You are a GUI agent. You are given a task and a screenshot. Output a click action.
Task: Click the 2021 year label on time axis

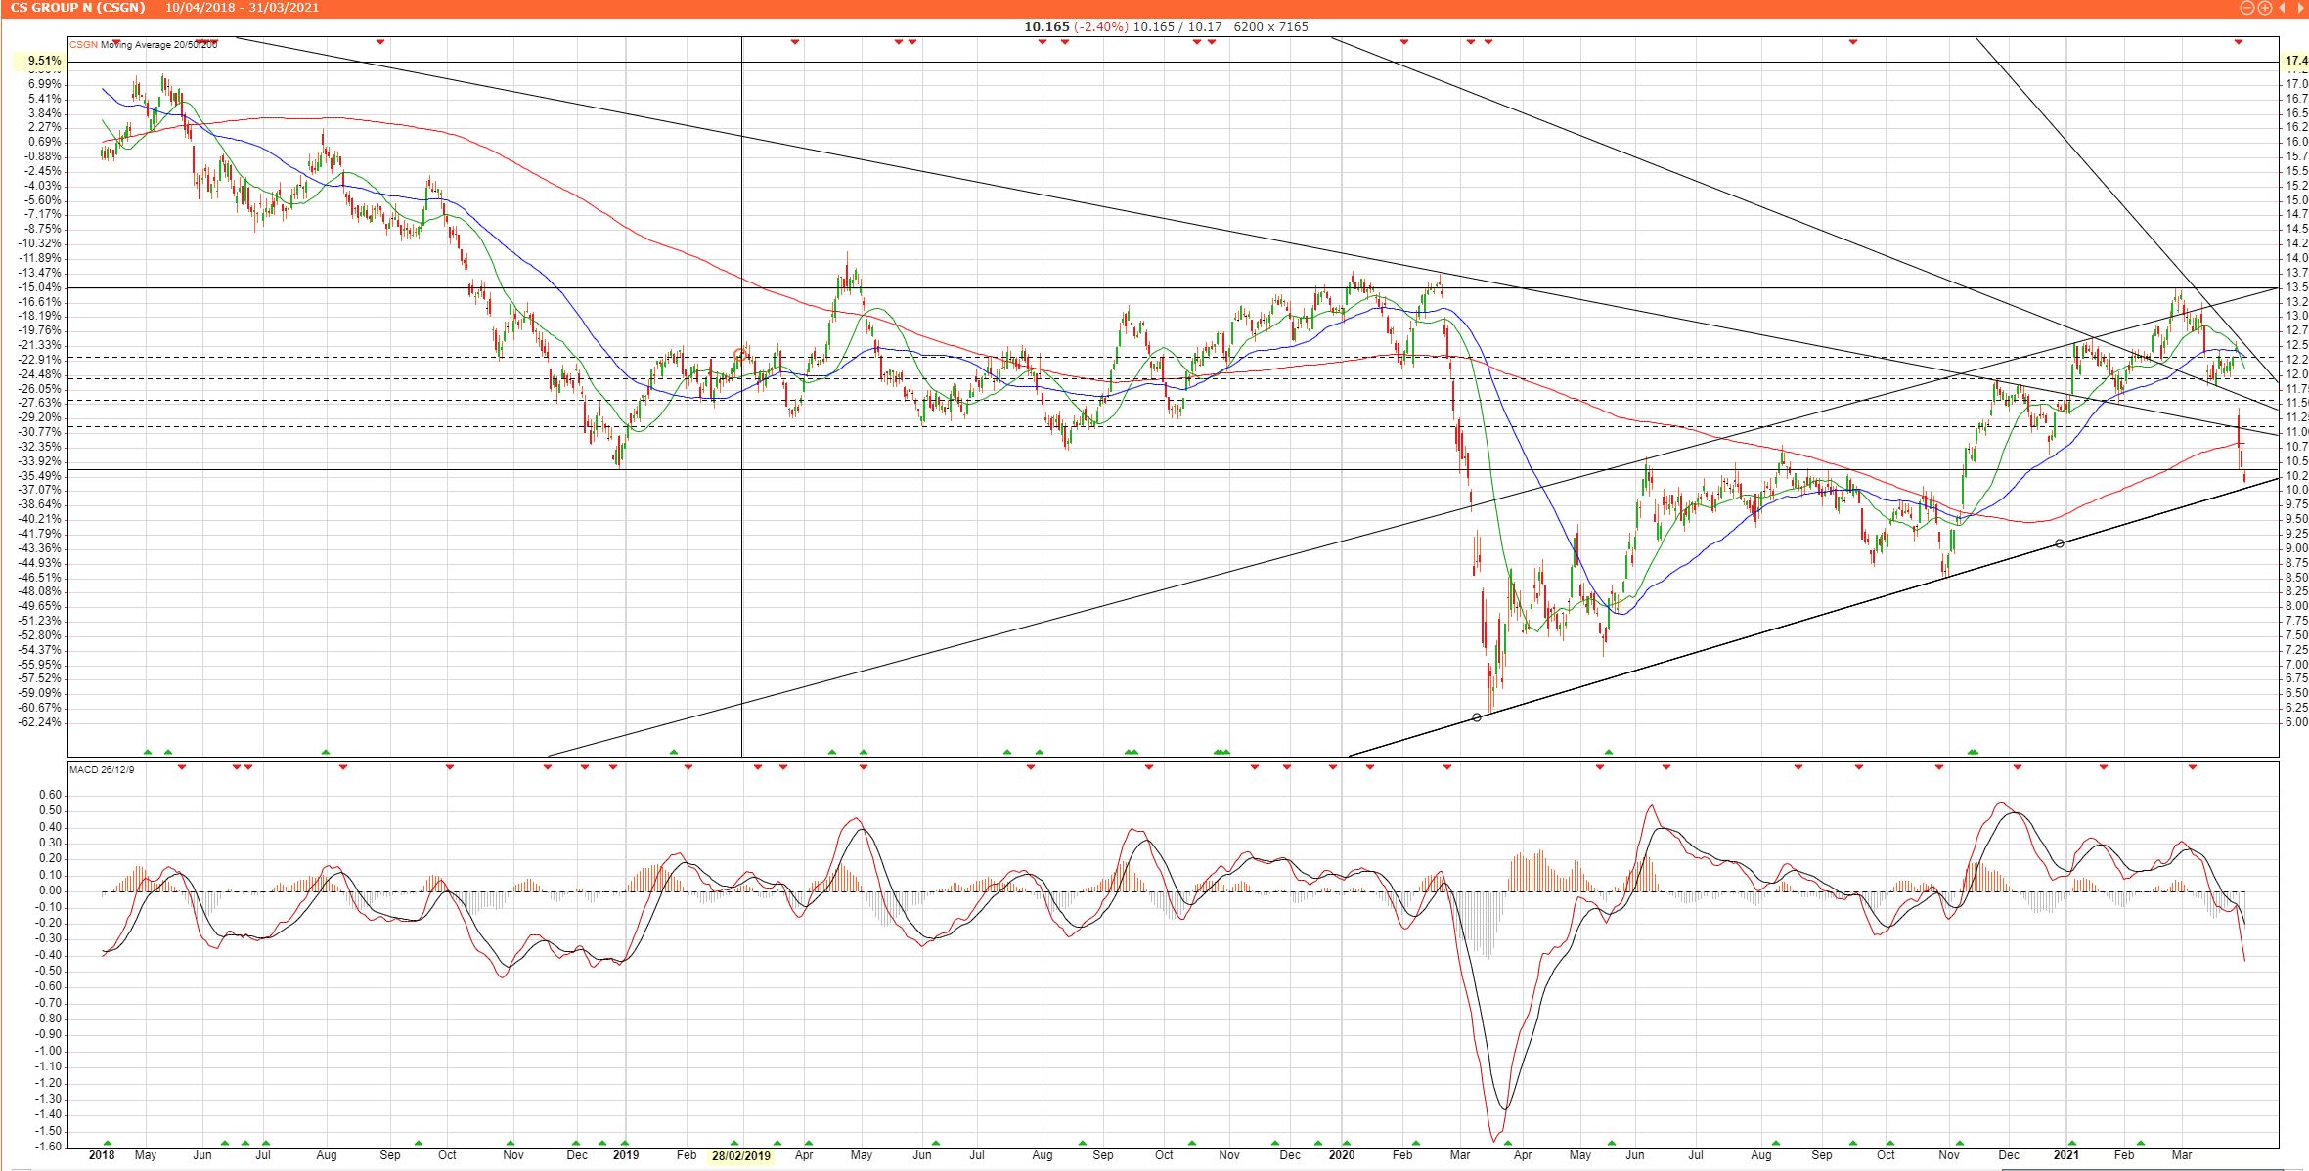click(x=2065, y=1155)
